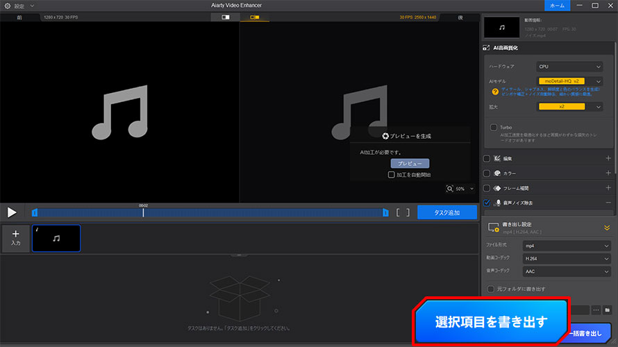Switch to side-by-side compare view
The image size is (618, 347).
pyautogui.click(x=255, y=17)
